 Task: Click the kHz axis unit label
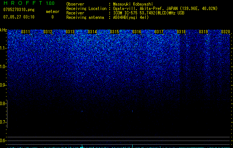3,30
